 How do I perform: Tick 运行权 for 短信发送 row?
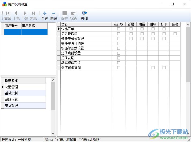[119, 58]
